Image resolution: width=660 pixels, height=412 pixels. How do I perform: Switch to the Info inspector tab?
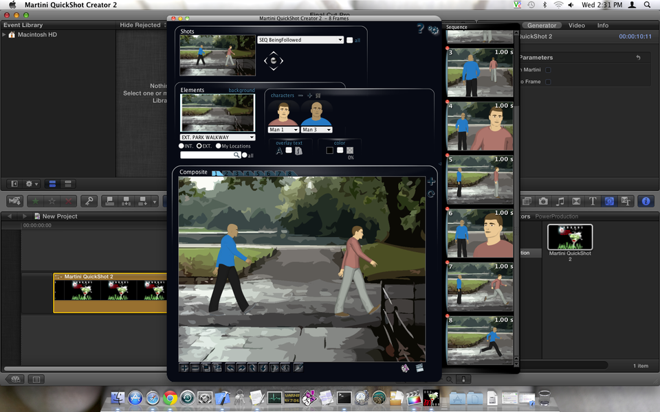602,25
